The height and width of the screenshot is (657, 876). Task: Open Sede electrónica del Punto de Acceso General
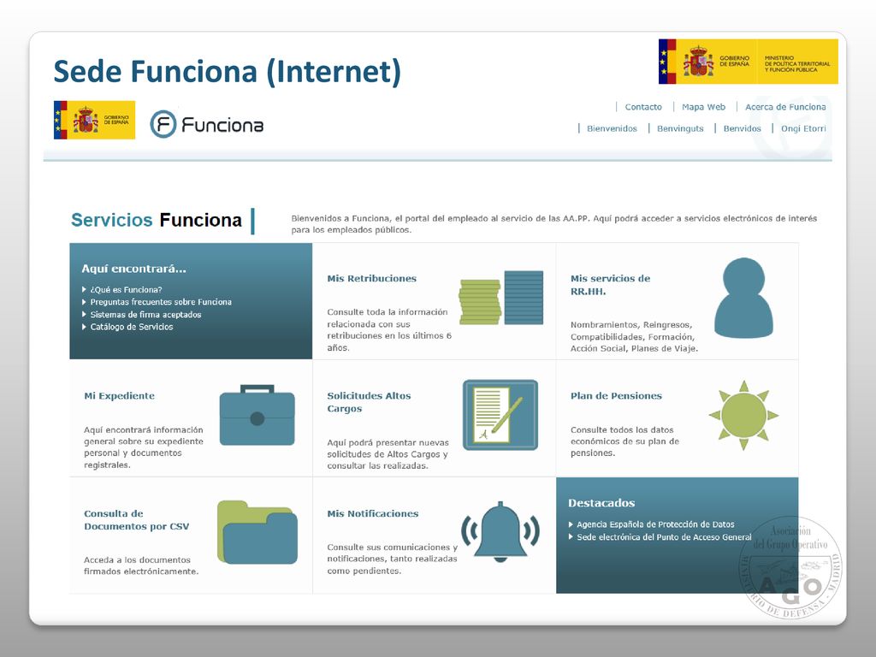pos(664,537)
